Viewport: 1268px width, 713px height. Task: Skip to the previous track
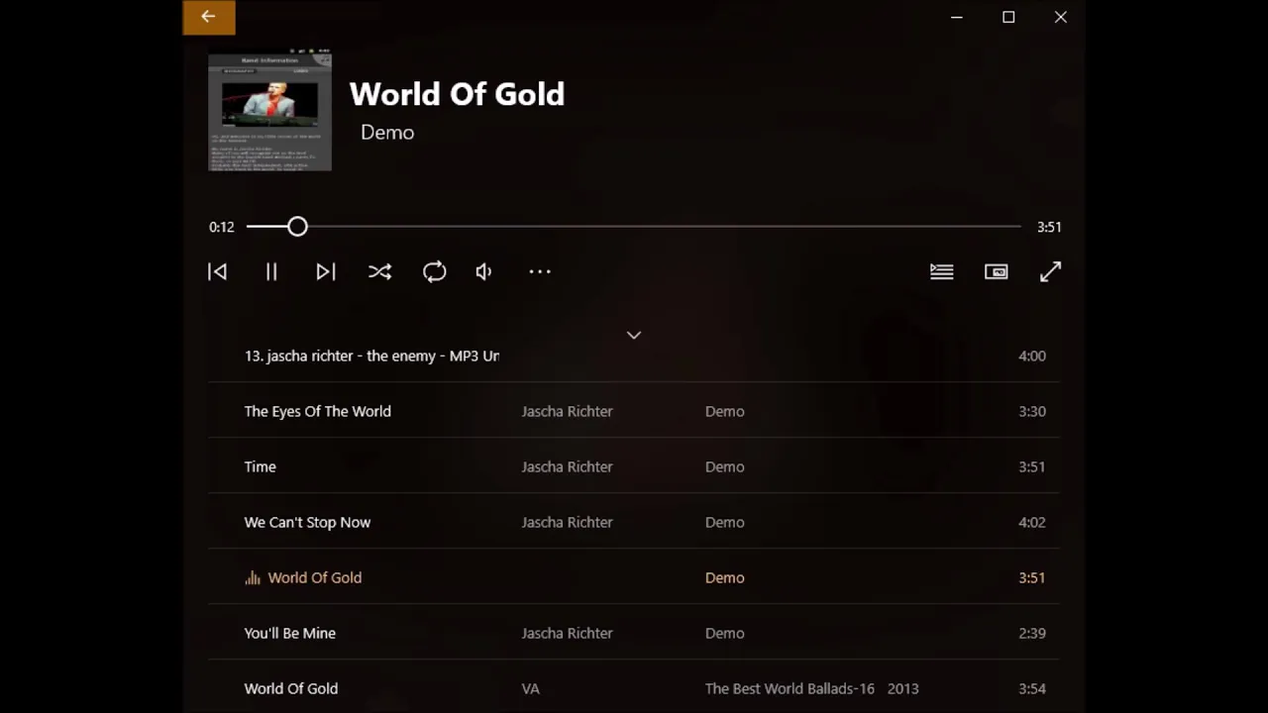click(217, 271)
